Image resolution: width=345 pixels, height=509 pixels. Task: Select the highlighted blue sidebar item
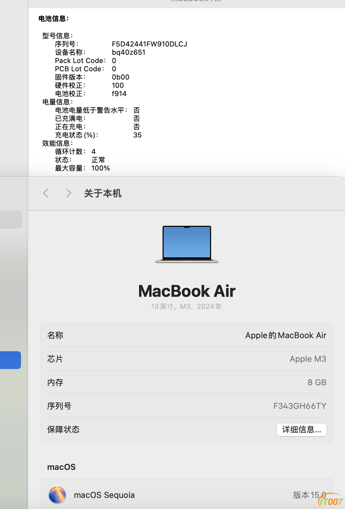tap(11, 360)
